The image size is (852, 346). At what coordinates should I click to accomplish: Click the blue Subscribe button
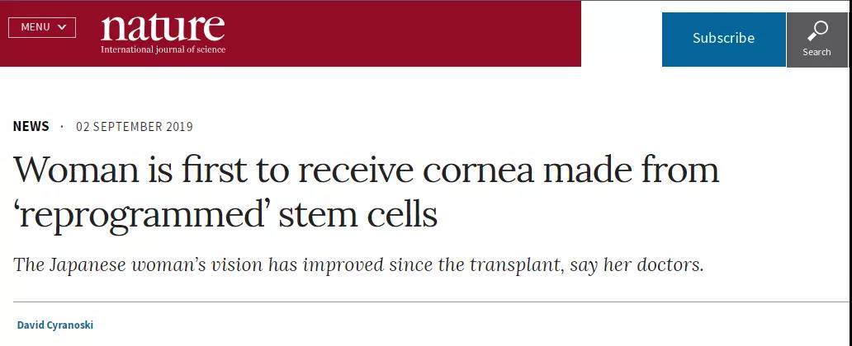(x=723, y=39)
